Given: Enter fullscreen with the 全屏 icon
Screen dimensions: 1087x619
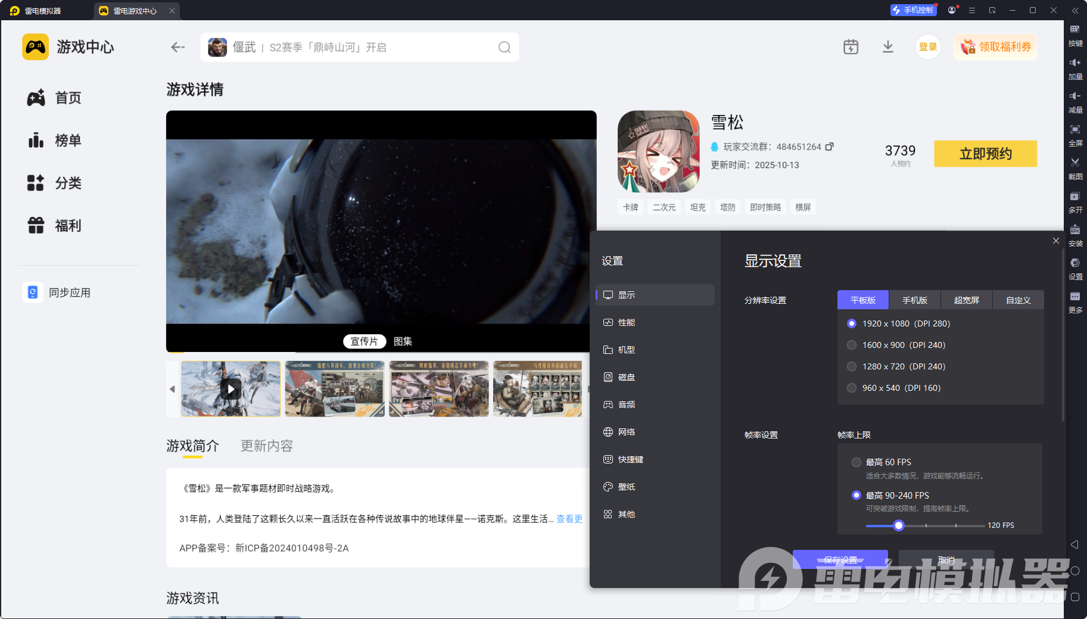Looking at the screenshot, I should coord(1076,135).
